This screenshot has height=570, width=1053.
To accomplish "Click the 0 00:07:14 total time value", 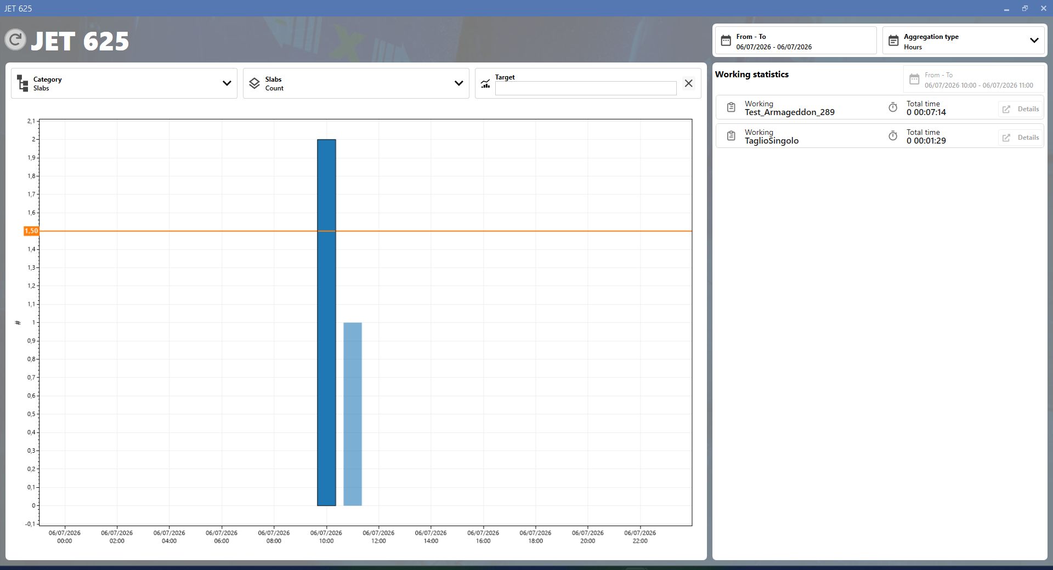I will click(926, 112).
